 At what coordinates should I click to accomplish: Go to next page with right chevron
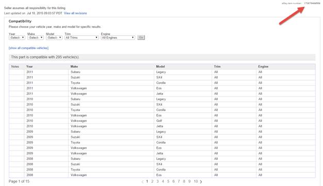click(201, 182)
